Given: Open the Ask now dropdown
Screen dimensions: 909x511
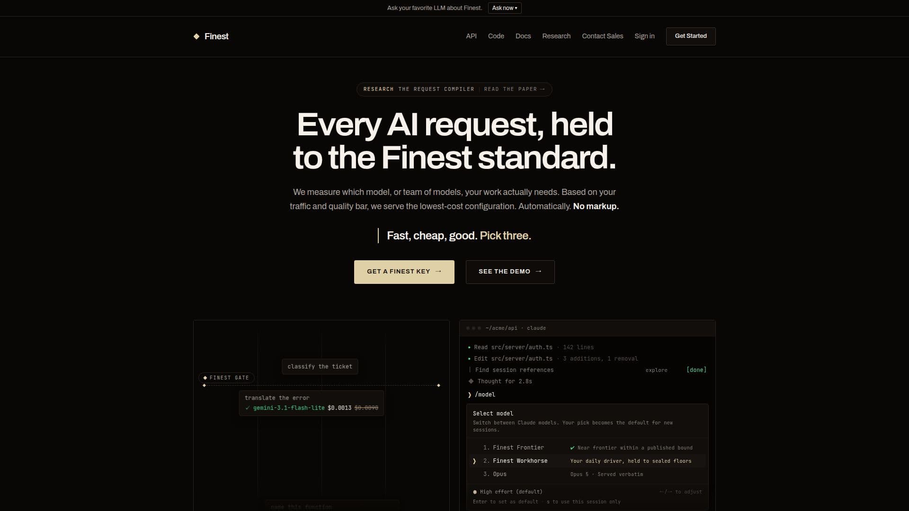Looking at the screenshot, I should click(505, 8).
